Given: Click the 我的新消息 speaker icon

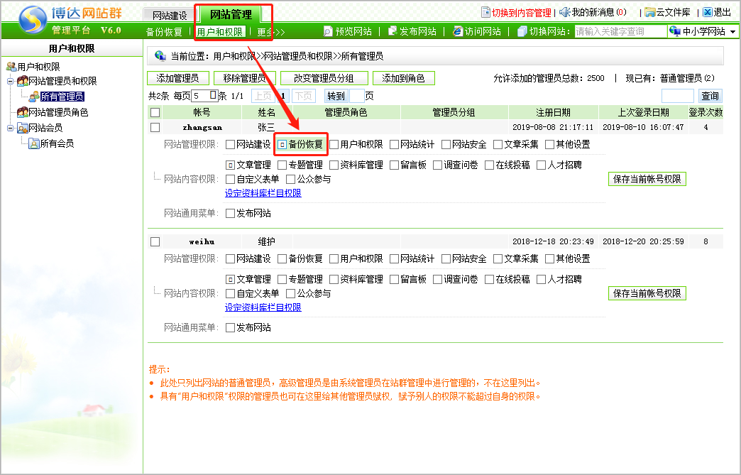Looking at the screenshot, I should [564, 12].
